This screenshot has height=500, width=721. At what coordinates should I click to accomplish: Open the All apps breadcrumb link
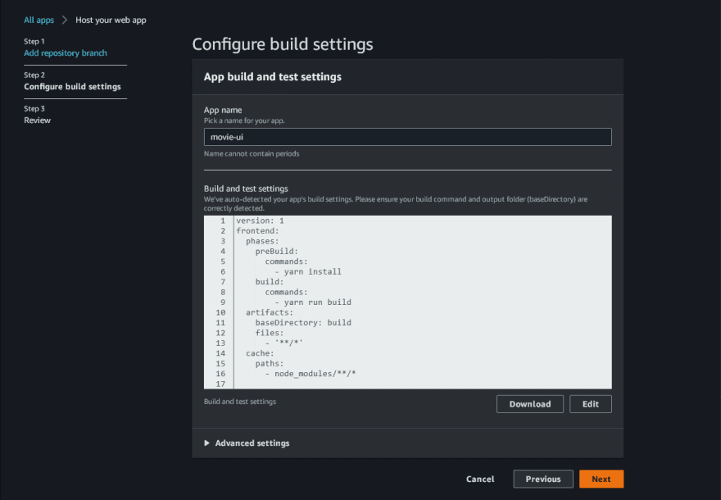tap(39, 20)
